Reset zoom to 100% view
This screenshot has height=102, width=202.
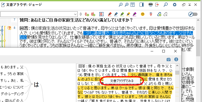tap(133, 5)
